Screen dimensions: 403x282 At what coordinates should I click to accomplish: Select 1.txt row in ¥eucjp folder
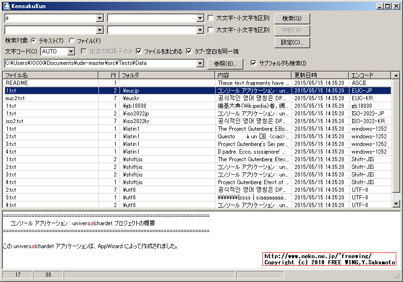coord(197,91)
